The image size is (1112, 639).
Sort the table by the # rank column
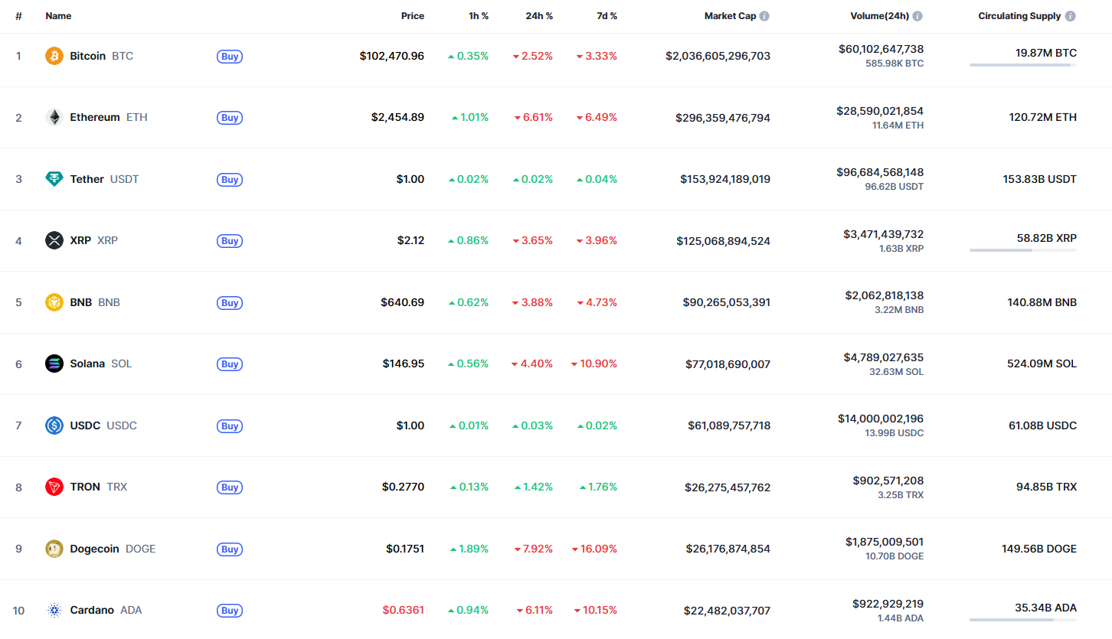tap(18, 16)
